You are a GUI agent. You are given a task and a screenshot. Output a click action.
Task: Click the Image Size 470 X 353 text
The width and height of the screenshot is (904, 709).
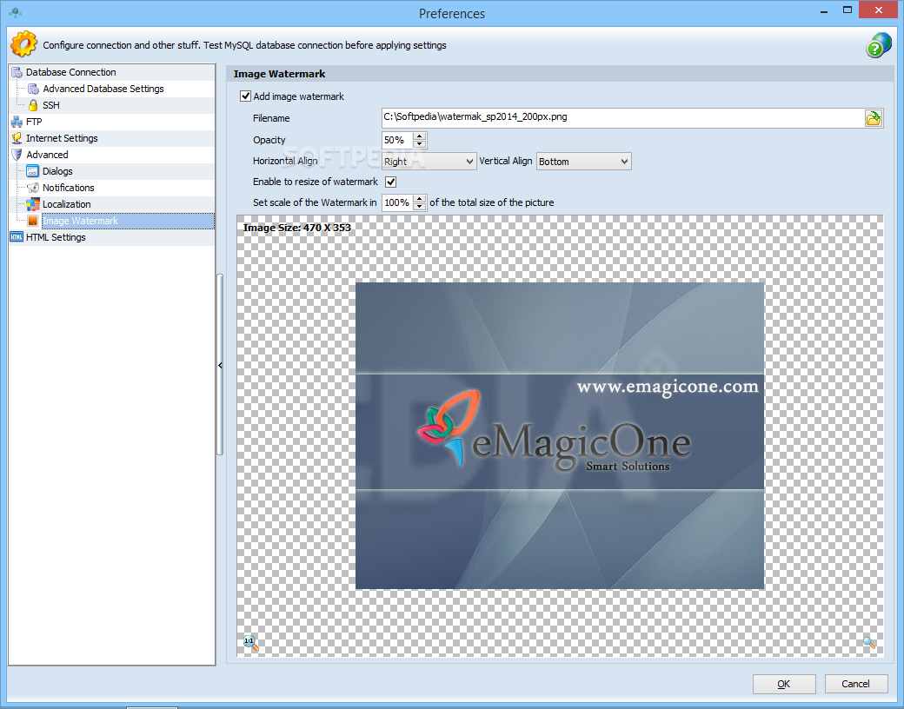[x=297, y=228]
